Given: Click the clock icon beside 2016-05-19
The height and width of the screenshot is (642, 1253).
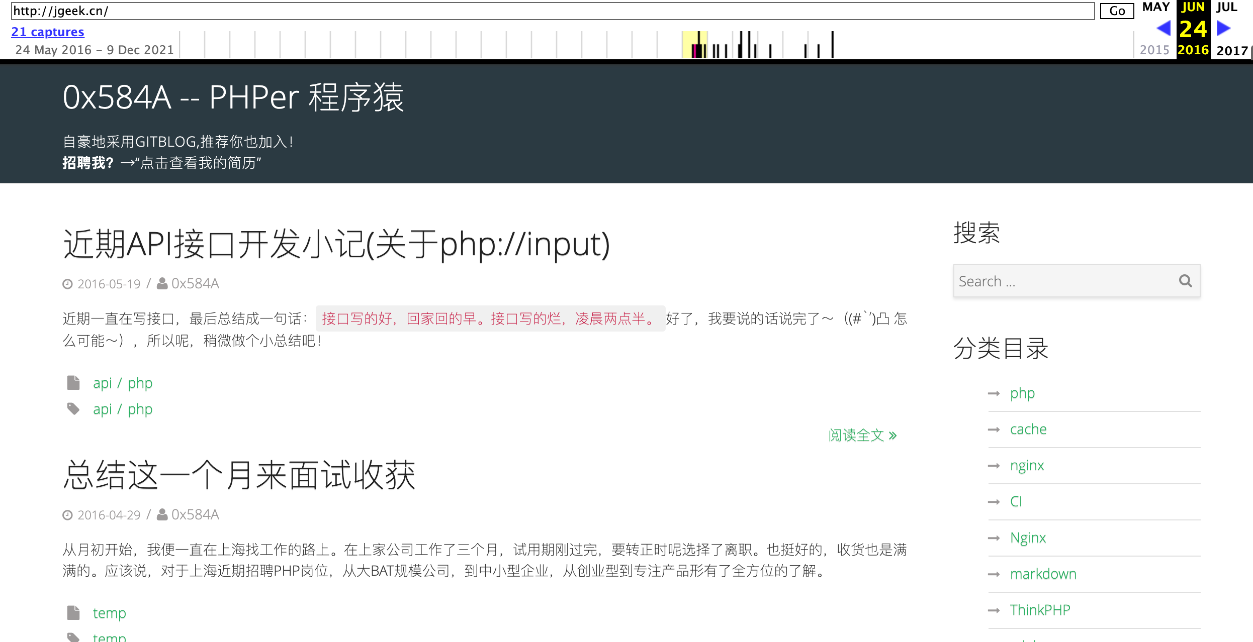Looking at the screenshot, I should click(67, 284).
